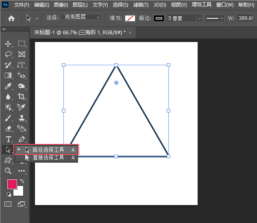Select the Rectangular Marquee tool

[22, 44]
